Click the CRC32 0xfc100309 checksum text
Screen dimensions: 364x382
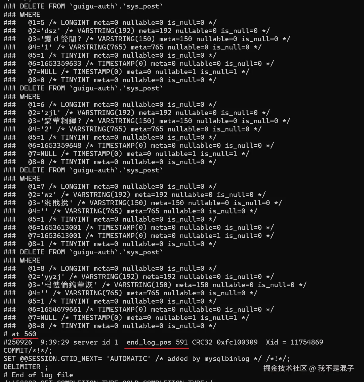click(225, 342)
